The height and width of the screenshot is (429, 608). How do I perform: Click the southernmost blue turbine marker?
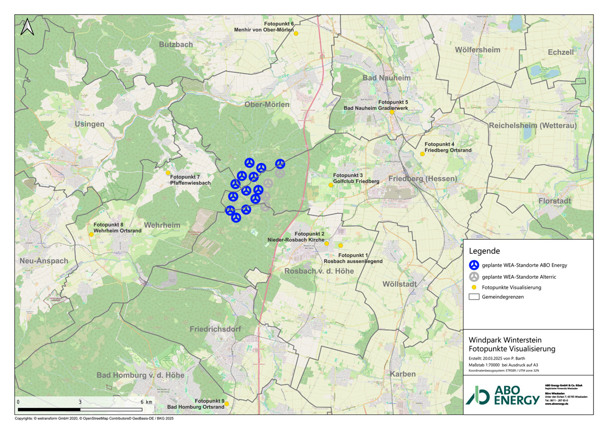click(x=236, y=218)
